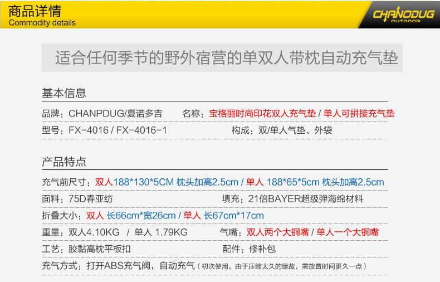Click the weight text 双人4.10KG

tap(94, 232)
